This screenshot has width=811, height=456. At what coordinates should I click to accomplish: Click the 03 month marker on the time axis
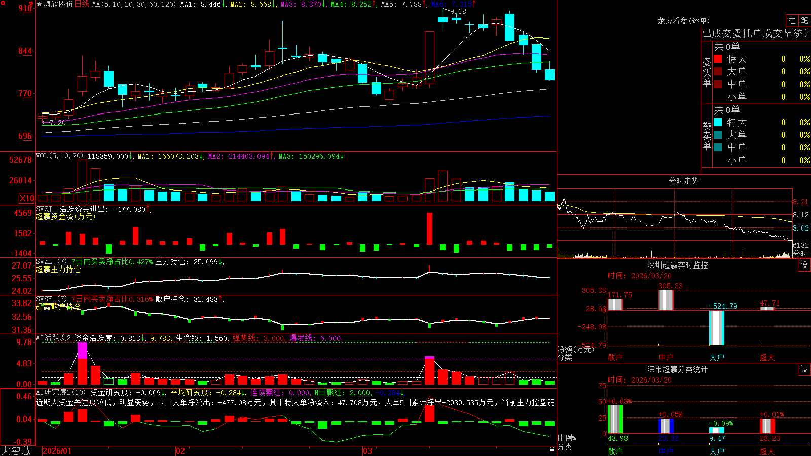[367, 451]
